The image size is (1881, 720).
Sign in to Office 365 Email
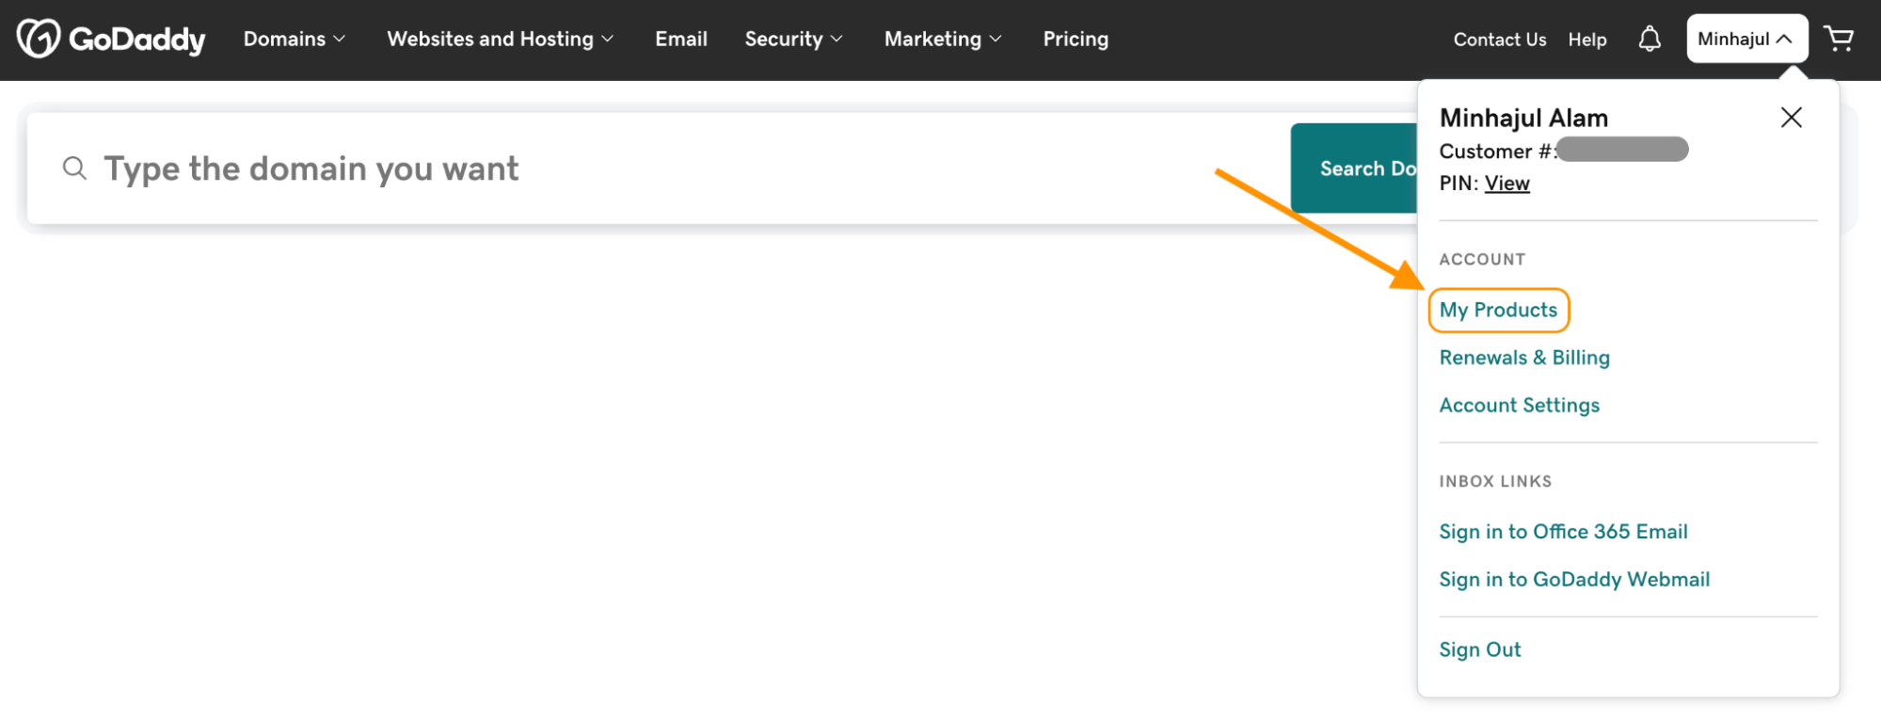click(1563, 532)
